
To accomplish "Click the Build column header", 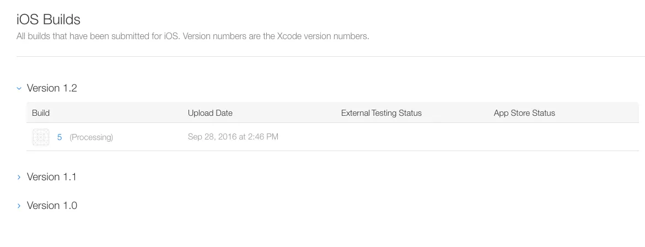I will coord(41,113).
